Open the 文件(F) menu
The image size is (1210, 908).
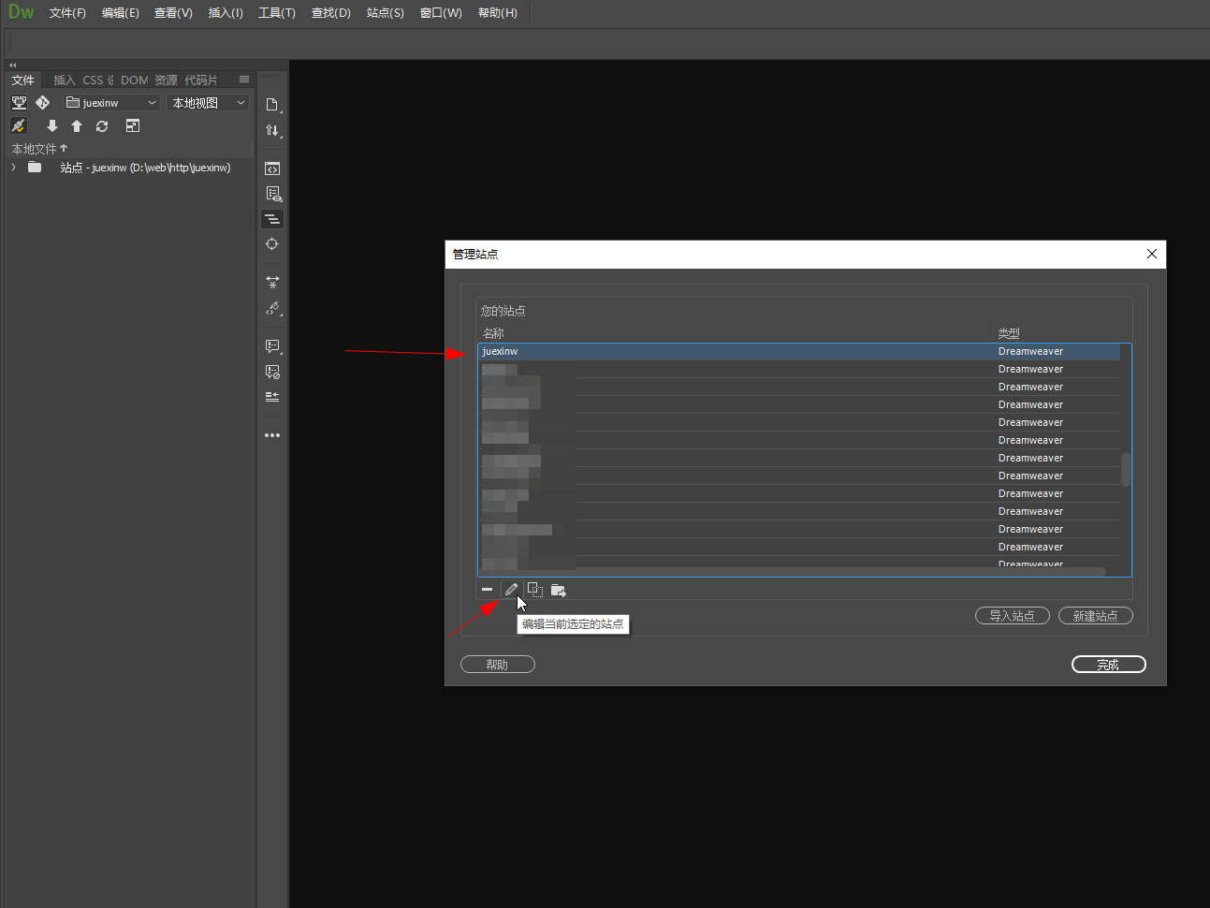(67, 13)
